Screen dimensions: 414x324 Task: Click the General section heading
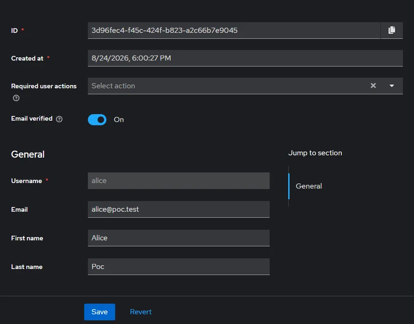(28, 154)
